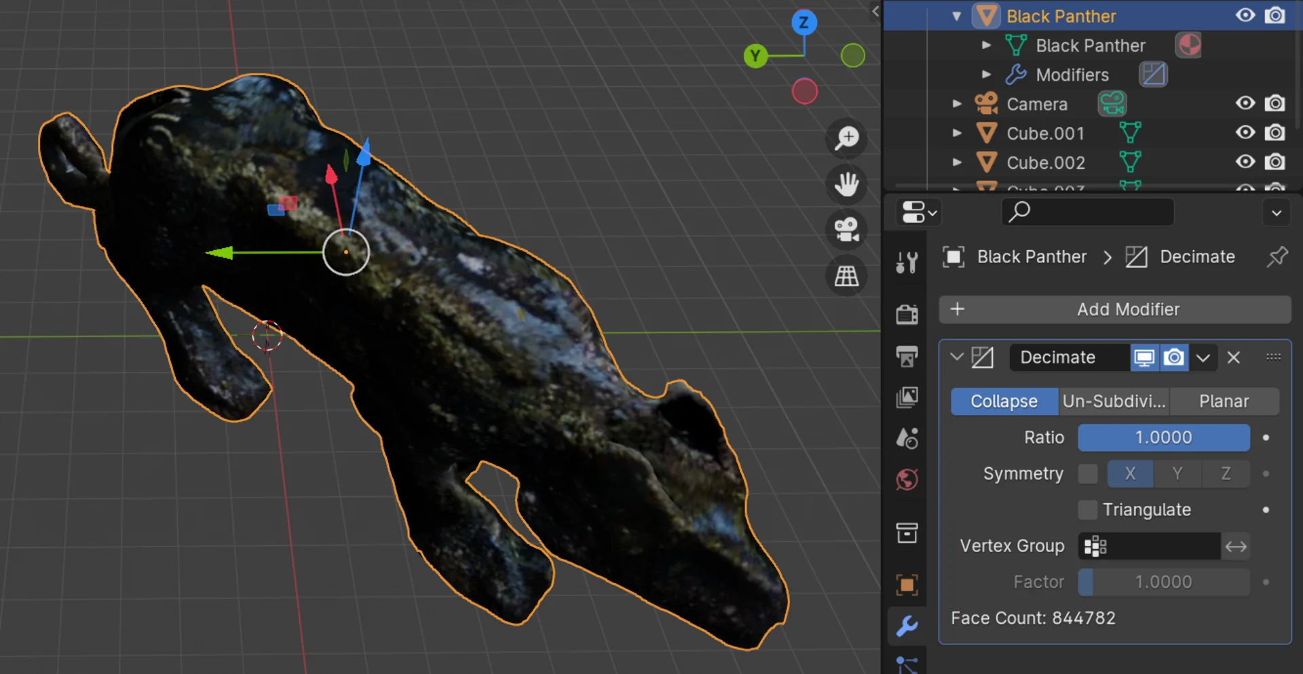1303x674 pixels.
Task: Expand the Camera item in outliner
Action: point(957,104)
